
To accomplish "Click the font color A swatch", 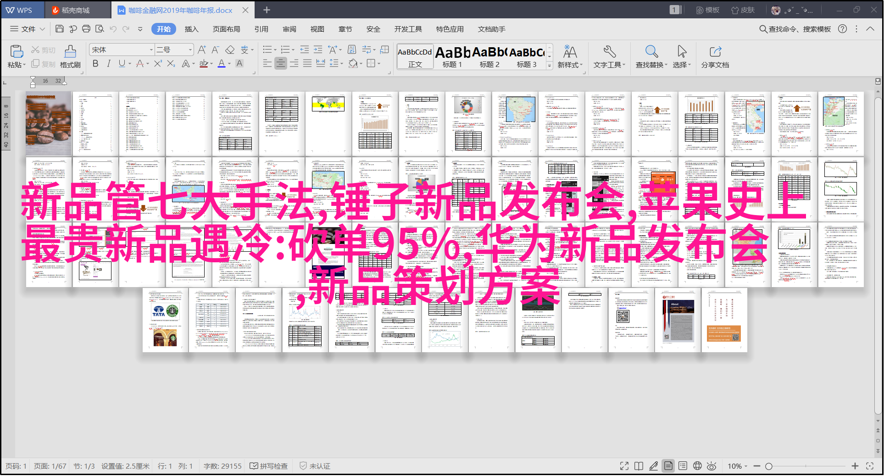I will 222,64.
